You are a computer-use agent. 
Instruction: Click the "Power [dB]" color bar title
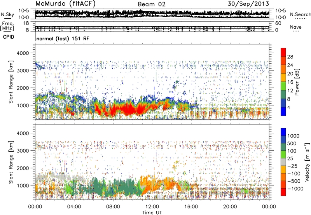point(297,82)
